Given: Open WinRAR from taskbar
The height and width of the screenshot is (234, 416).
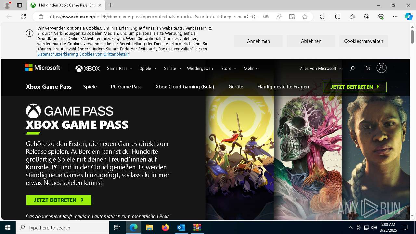Looking at the screenshot, I should (x=197, y=227).
